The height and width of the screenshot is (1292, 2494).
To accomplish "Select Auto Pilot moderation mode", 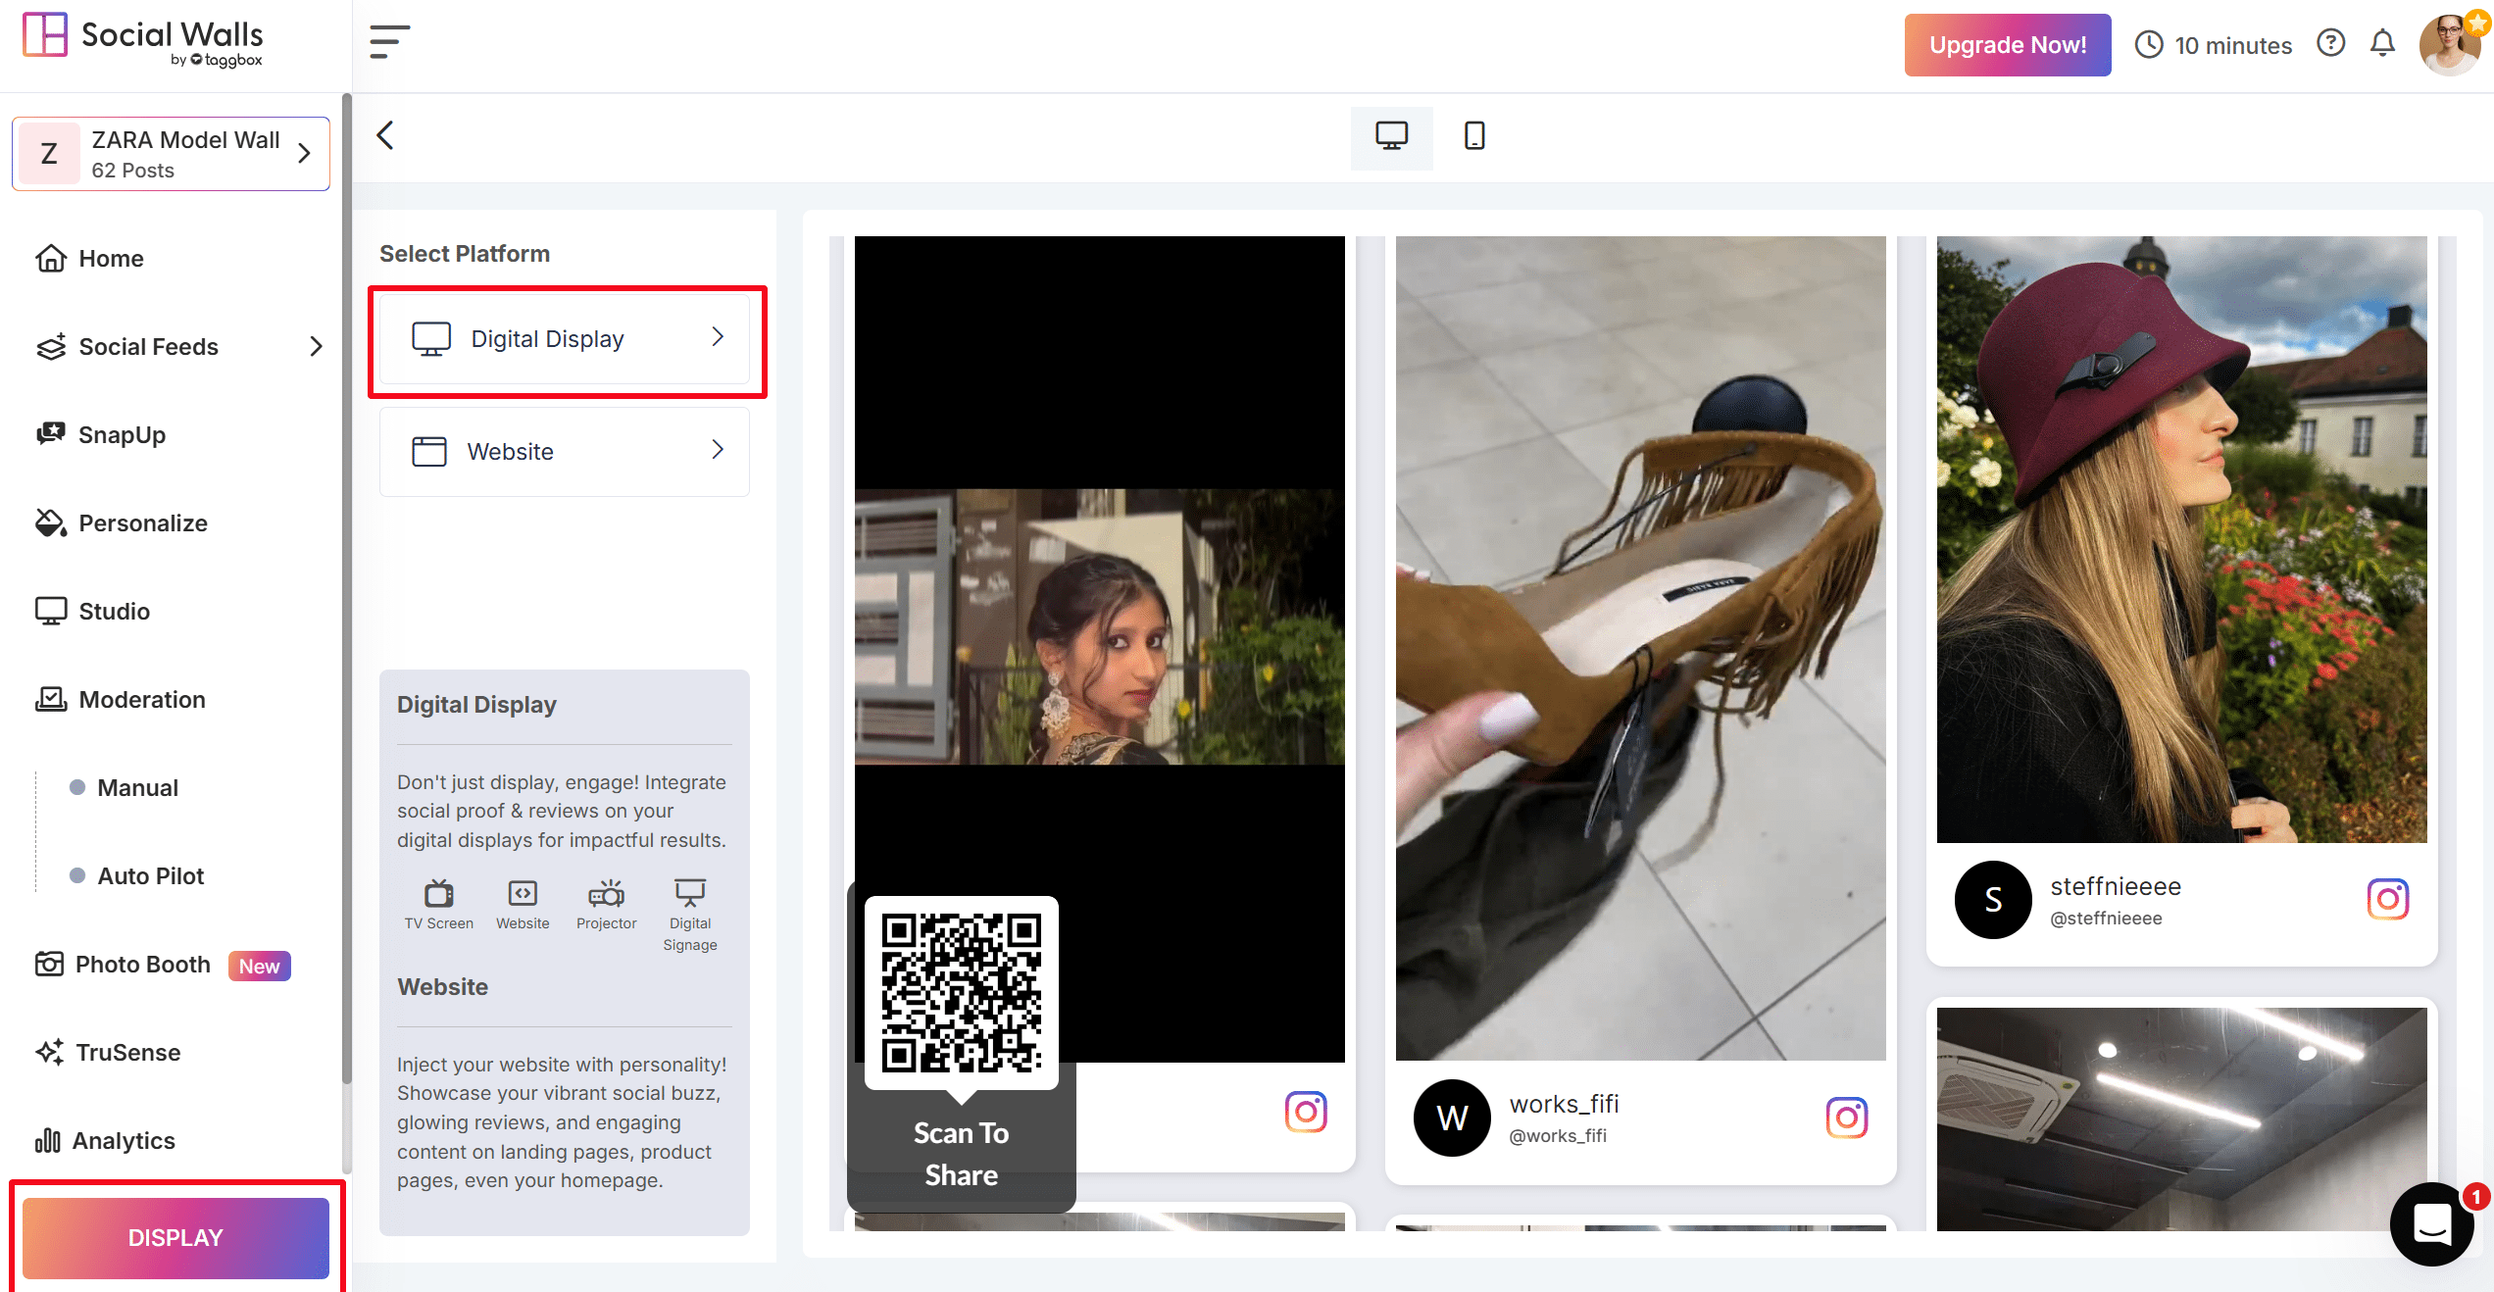I will (150, 876).
